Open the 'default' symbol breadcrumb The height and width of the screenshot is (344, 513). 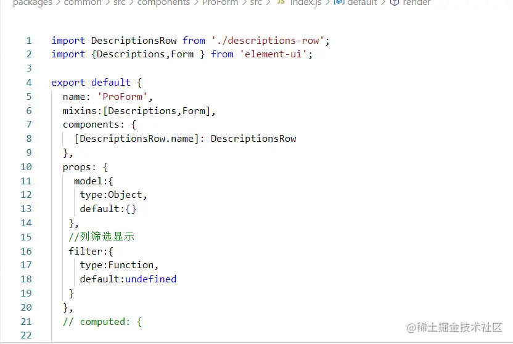(362, 2)
